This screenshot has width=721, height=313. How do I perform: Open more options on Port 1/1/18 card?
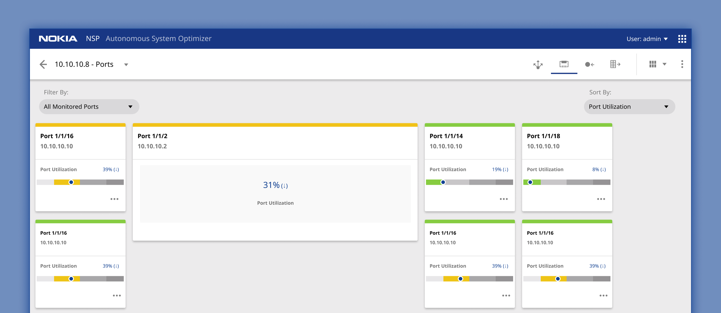[601, 199]
